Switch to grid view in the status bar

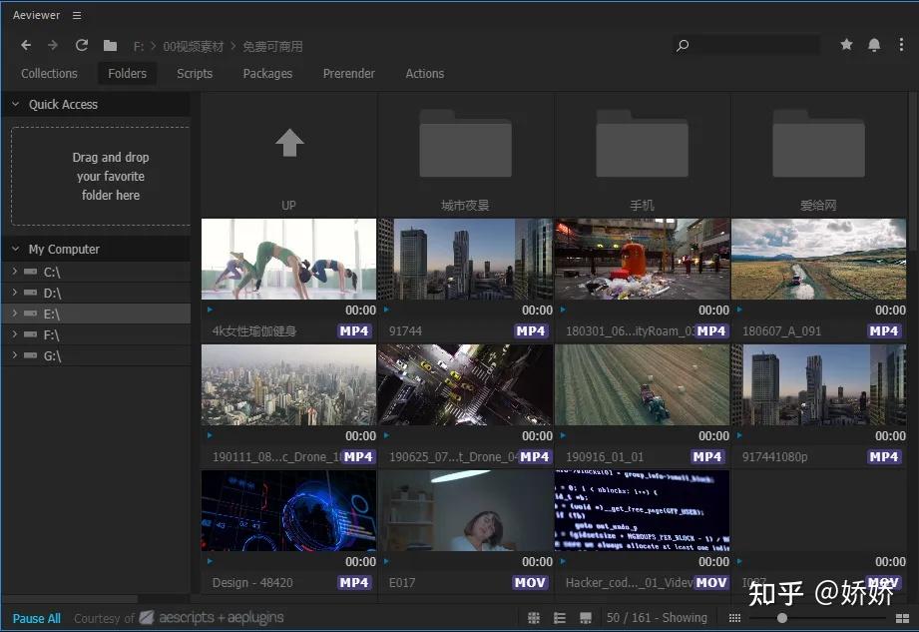[x=536, y=617]
